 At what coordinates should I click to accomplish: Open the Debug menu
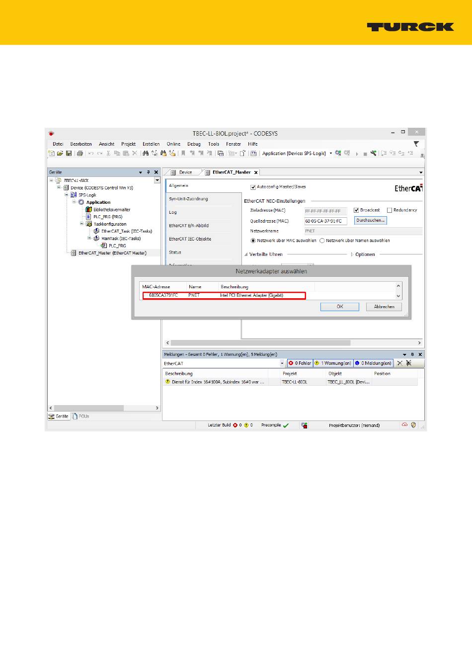(194, 144)
